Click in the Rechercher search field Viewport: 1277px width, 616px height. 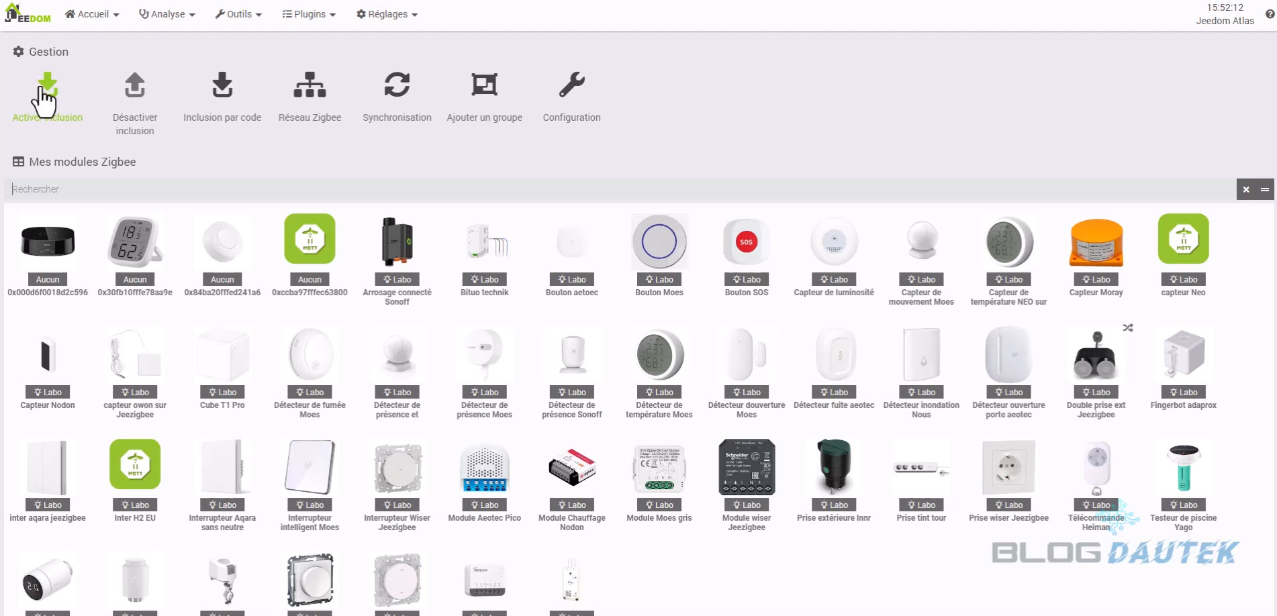pos(618,189)
